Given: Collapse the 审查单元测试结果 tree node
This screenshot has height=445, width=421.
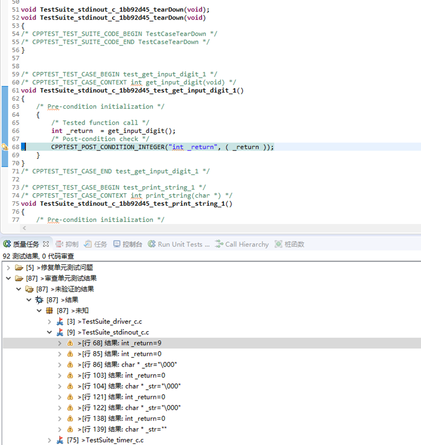Looking at the screenshot, I should click(8, 278).
